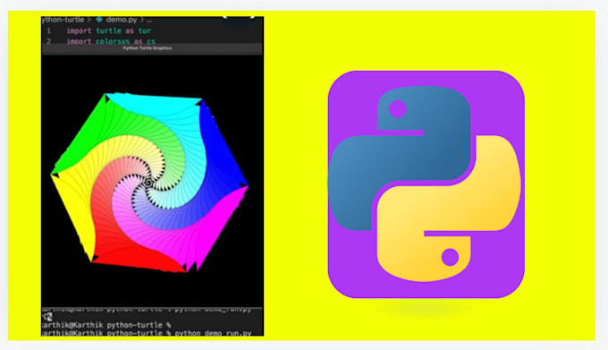Click the large Python logo on purple tile
This screenshot has width=608, height=350.
[x=426, y=184]
